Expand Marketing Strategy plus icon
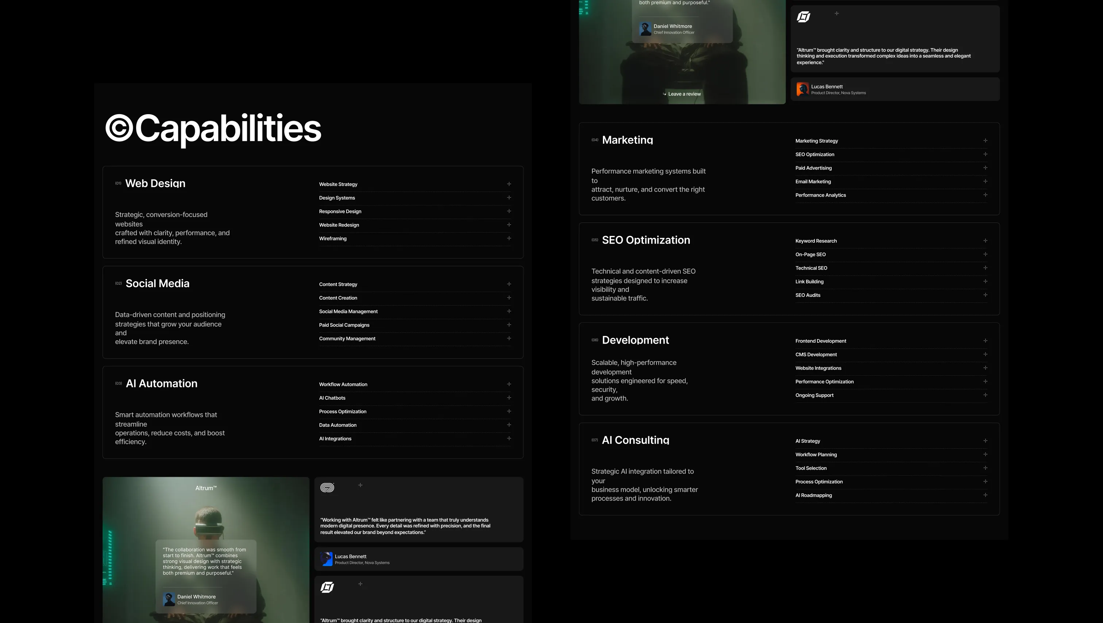 coord(985,140)
